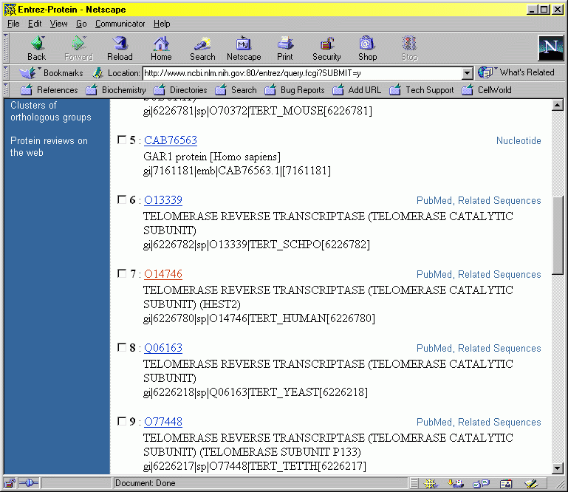Click Protein reviews on the web

pos(49,146)
